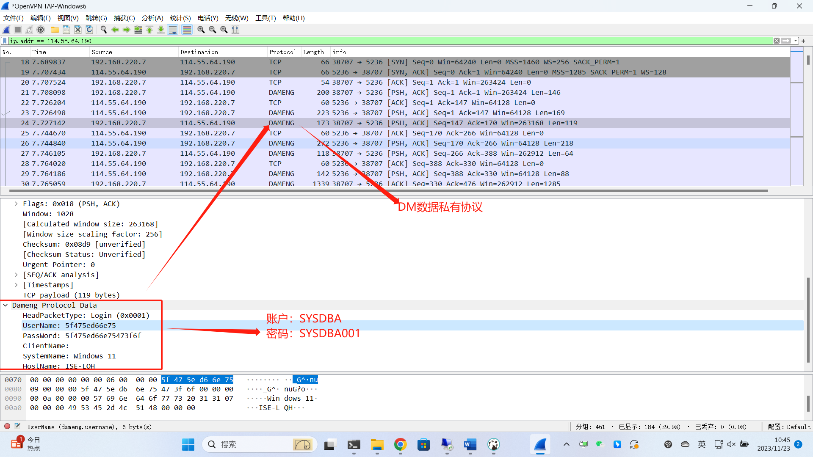Select packet 21 DAMENG Len=146 row
The image size is (813, 457).
coord(395,93)
